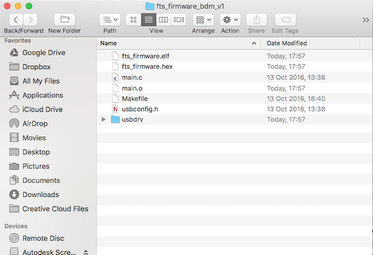Click the Edit Tags button
This screenshot has width=373, height=255.
(x=285, y=20)
